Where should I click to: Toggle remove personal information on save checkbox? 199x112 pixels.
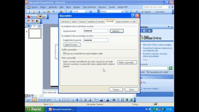coord(64,54)
